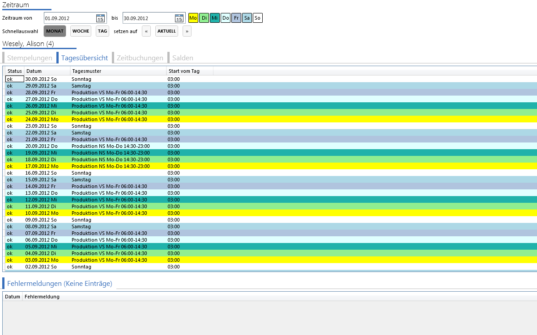This screenshot has height=335, width=537.
Task: Toggle the Fr weekday filter
Action: click(x=236, y=18)
